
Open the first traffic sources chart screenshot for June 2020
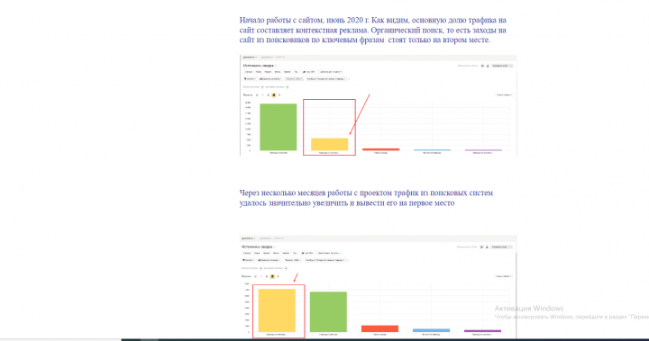(378, 105)
